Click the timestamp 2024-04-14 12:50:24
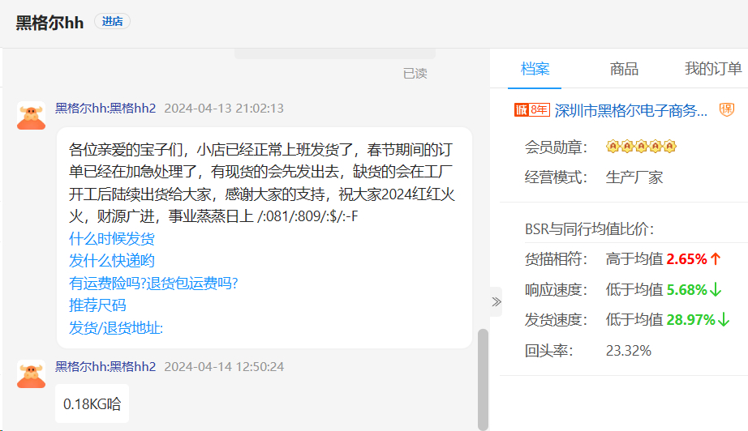748x431 pixels. 224,367
